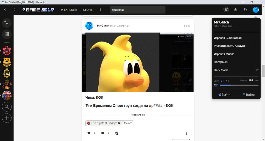Open the library icon in left sidebar
The height and width of the screenshot is (141, 265).
point(6,34)
